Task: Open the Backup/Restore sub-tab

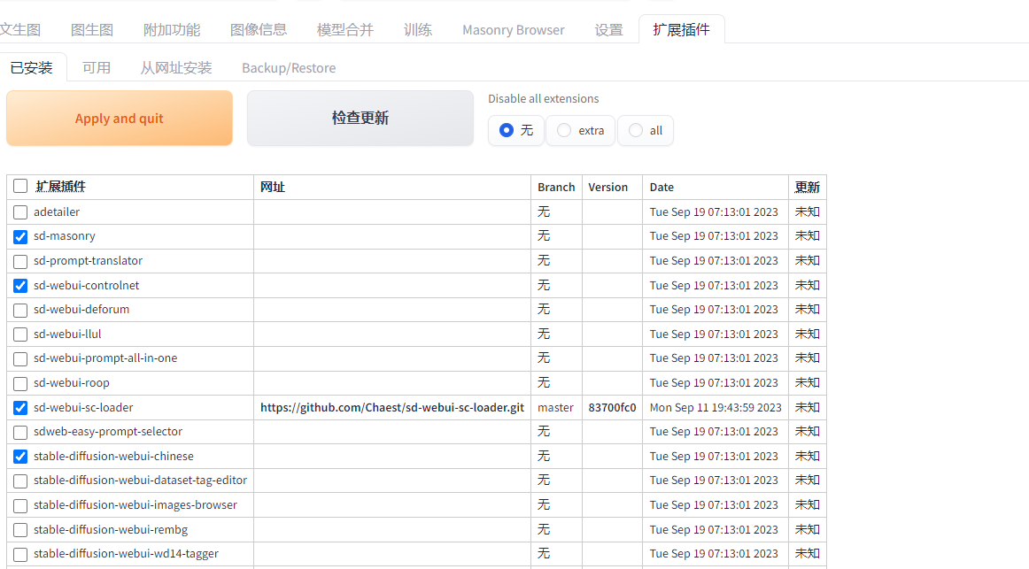Action: click(289, 67)
